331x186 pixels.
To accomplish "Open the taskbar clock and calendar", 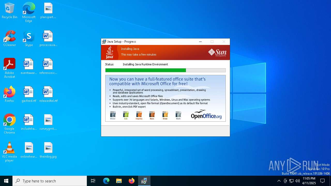I will coord(309,181).
